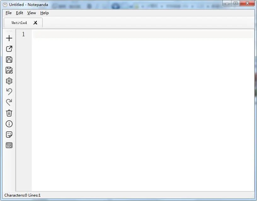Screen dimensions: 257x201
Task: Close the Untitled tab
Action: click(35, 23)
